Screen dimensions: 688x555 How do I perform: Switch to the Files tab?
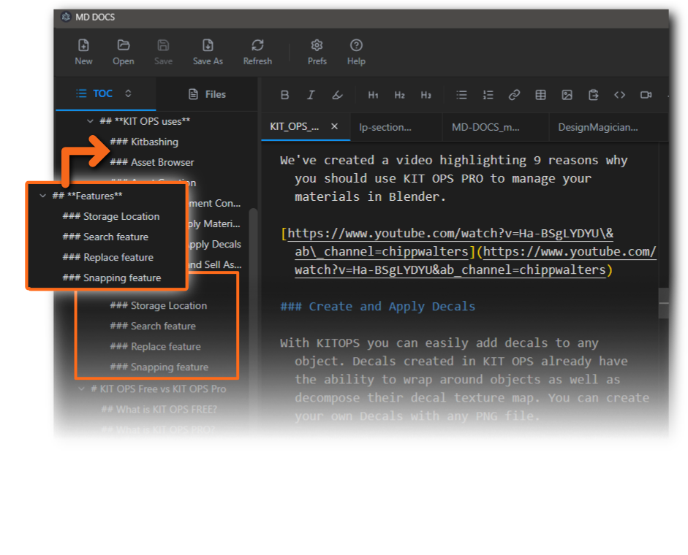pyautogui.click(x=207, y=94)
